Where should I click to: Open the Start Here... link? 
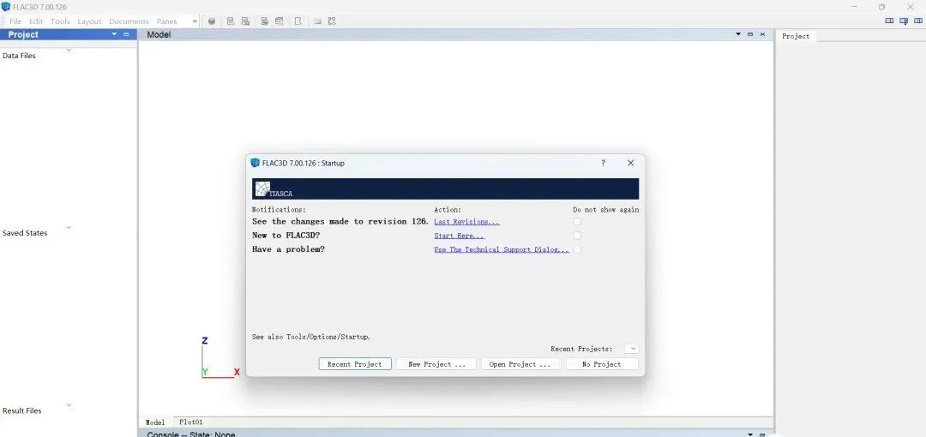459,236
